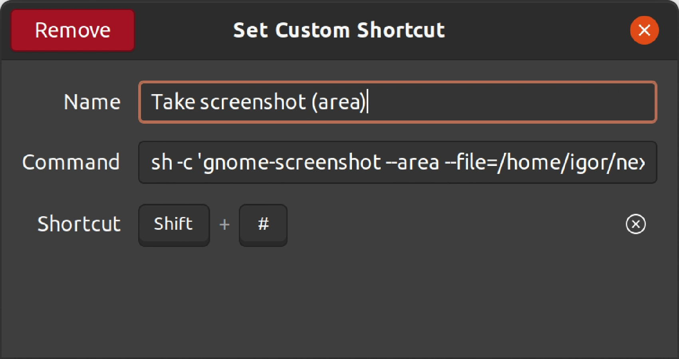
Task: Click the Command label
Action: (x=71, y=162)
